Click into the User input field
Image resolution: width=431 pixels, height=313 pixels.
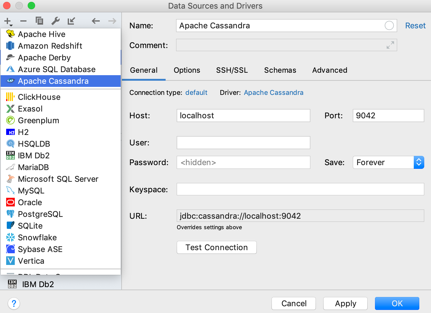[x=244, y=143]
